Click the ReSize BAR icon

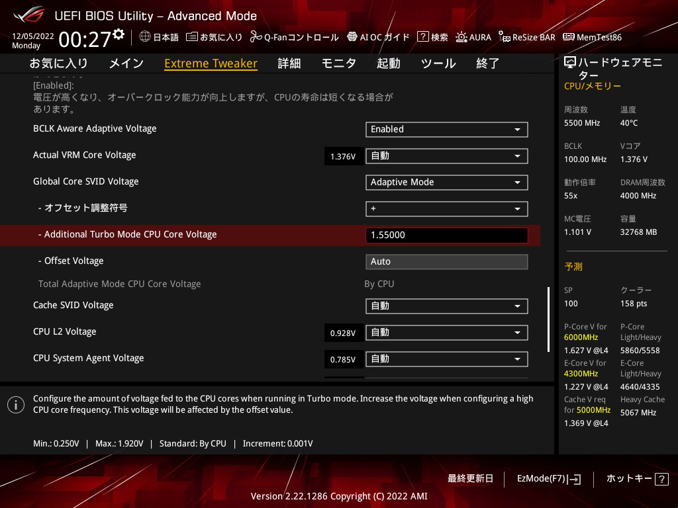pos(504,37)
